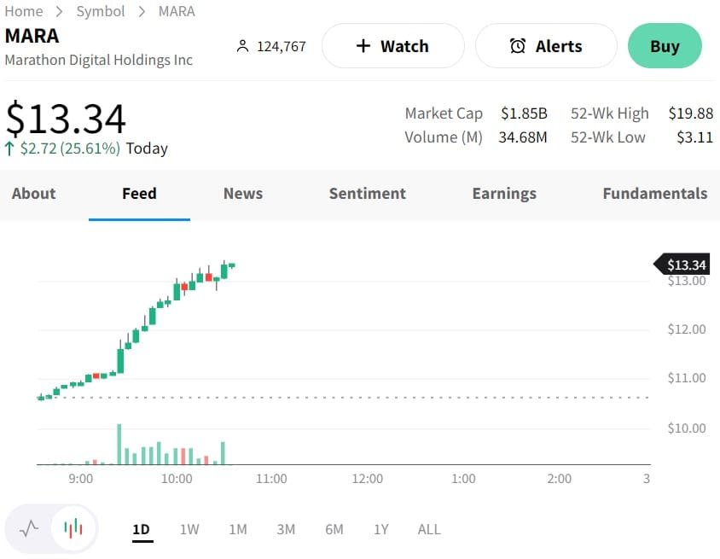Switch to candlestick chart view
The image size is (720, 559).
coord(73,528)
